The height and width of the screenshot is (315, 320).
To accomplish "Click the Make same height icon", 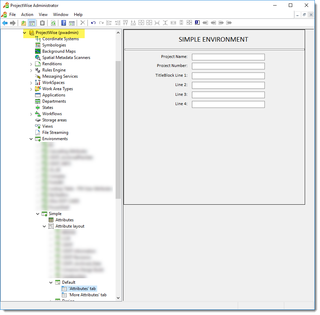I will point(181,23).
